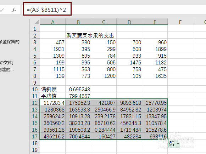The image size is (206, 154).
Task: Select column C header
Action: [x=104, y=22]
